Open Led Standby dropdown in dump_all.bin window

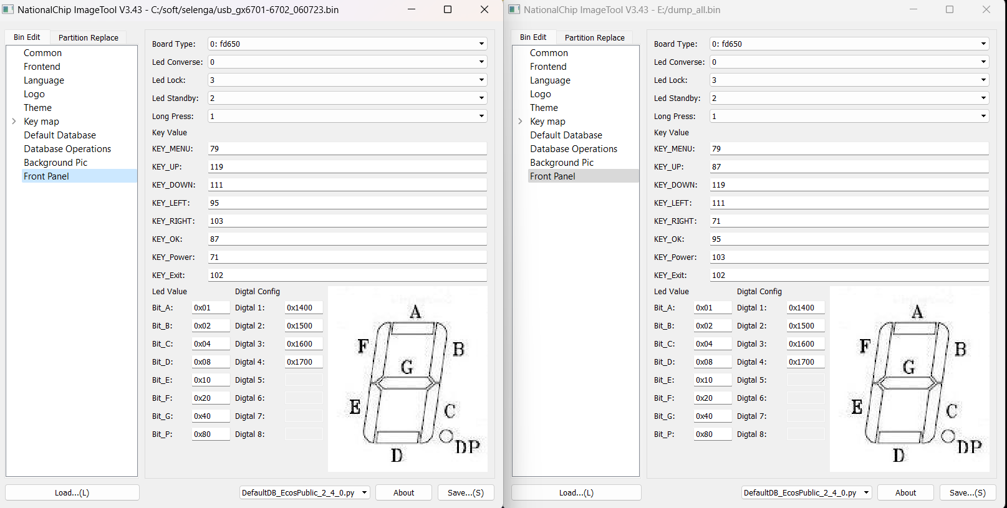(849, 98)
